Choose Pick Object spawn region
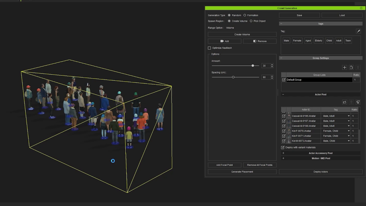The width and height of the screenshot is (366, 206). pyautogui.click(x=251, y=21)
